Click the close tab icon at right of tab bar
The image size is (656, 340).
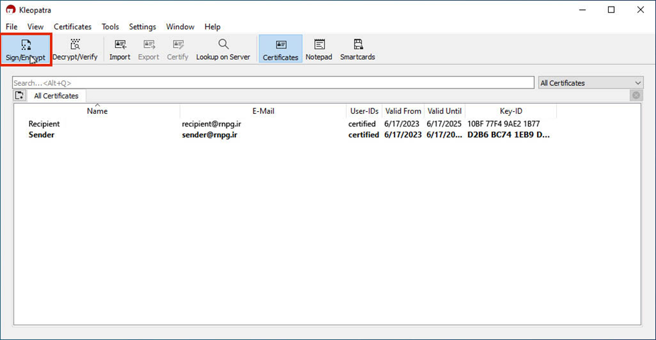pyautogui.click(x=636, y=95)
